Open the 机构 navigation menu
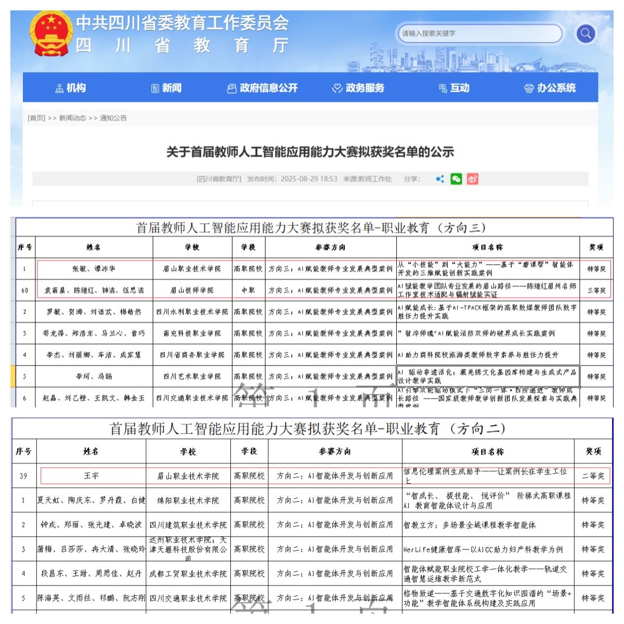This screenshot has height=624, width=624. 70,88
